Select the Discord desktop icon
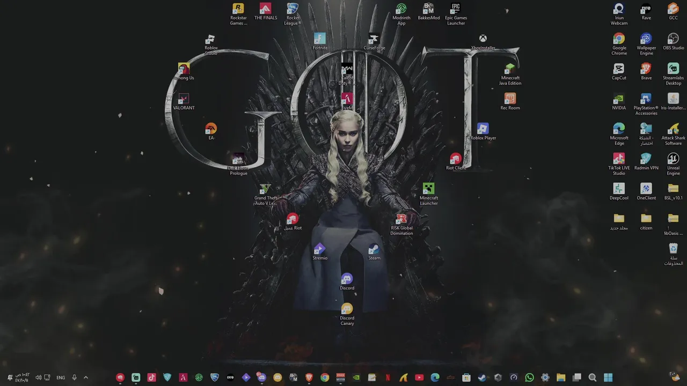Viewport: 687px width, 386px height. 347,282
